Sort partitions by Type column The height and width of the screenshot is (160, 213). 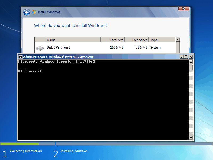pos(162,40)
